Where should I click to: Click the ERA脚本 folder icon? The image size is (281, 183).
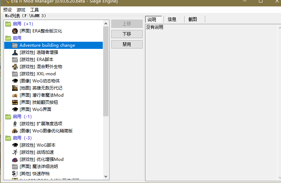tap(15, 60)
